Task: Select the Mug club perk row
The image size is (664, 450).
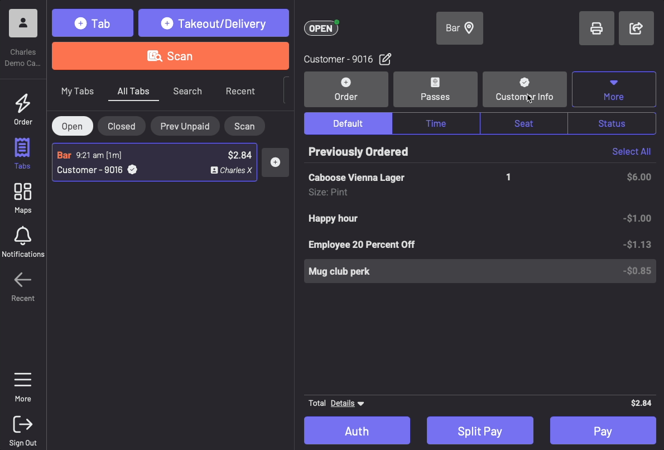Action: pos(479,271)
